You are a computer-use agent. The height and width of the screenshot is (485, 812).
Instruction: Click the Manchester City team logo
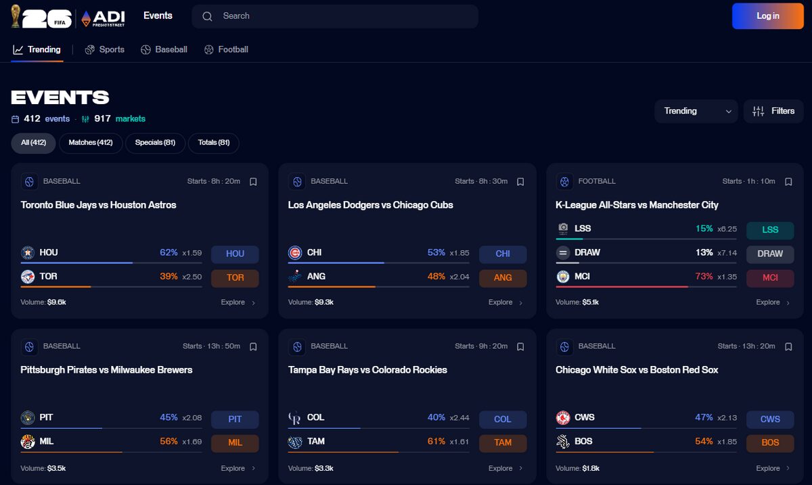[563, 277]
